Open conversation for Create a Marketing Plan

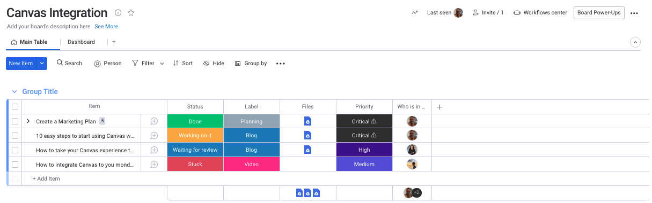(154, 121)
